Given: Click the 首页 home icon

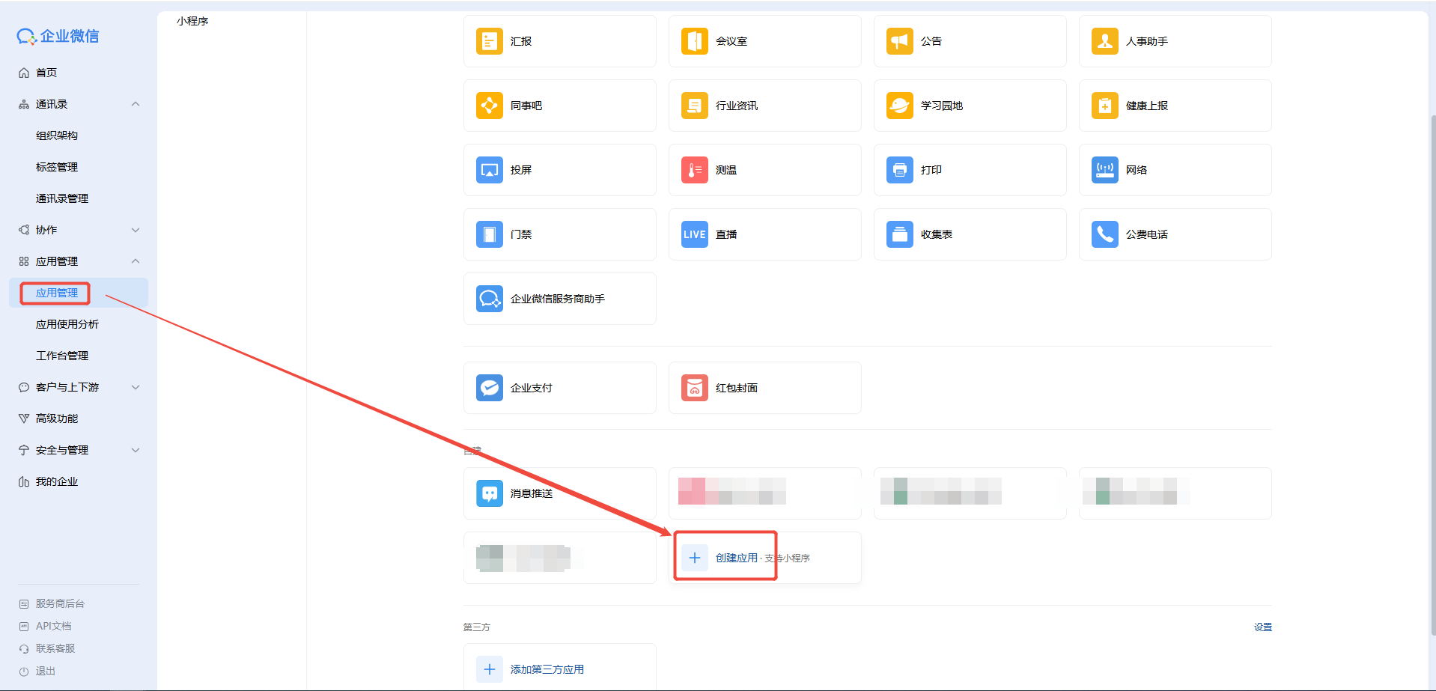Looking at the screenshot, I should point(24,73).
